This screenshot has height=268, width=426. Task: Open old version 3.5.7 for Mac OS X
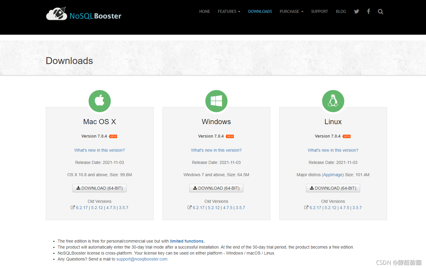click(124, 208)
